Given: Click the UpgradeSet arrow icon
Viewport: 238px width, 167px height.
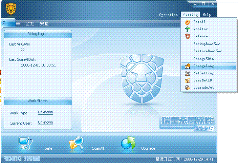Looking at the screenshot, I should point(188,88).
